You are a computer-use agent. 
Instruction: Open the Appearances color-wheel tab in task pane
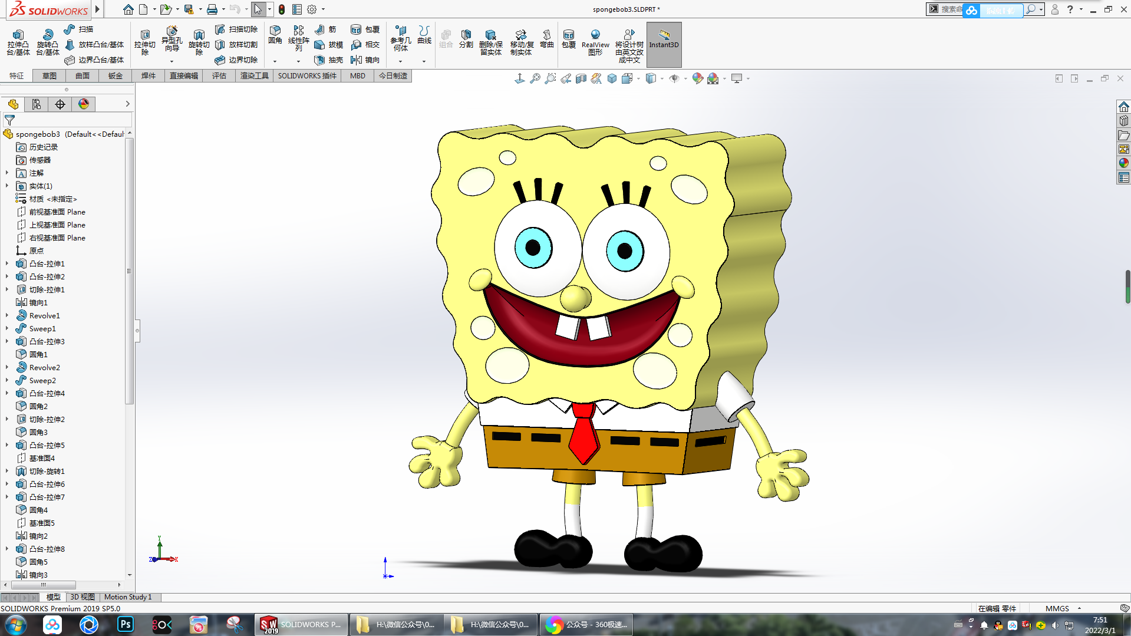tap(1123, 163)
